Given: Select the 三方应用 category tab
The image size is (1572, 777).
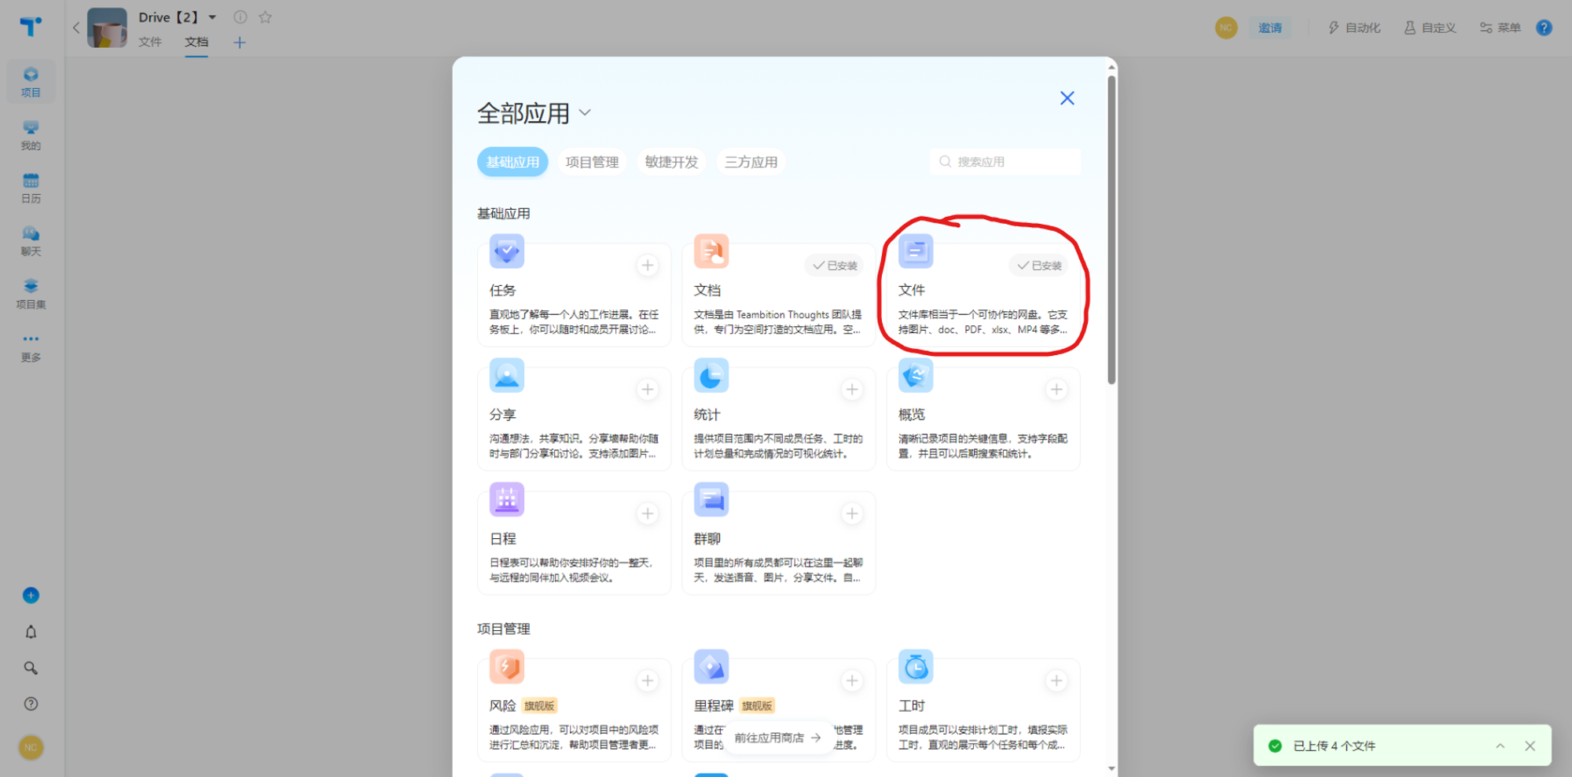Looking at the screenshot, I should (751, 162).
